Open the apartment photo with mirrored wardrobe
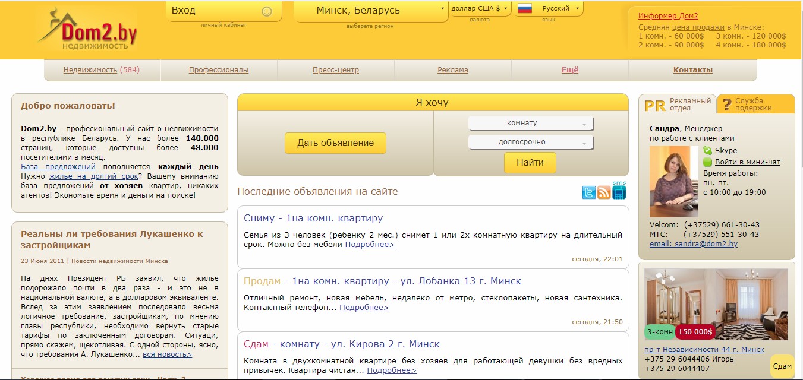This screenshot has width=803, height=380. click(679, 304)
